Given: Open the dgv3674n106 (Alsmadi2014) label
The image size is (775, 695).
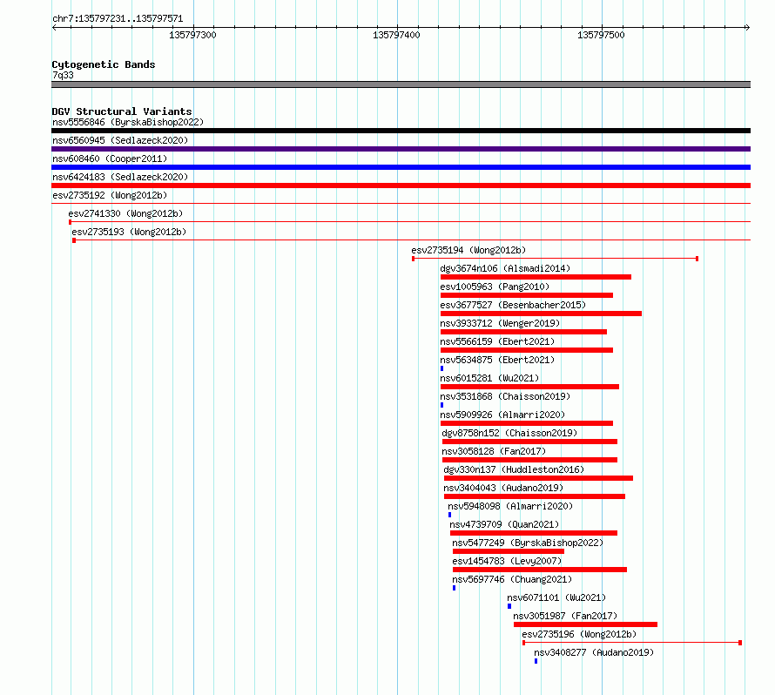Looking at the screenshot, I should 505,268.
